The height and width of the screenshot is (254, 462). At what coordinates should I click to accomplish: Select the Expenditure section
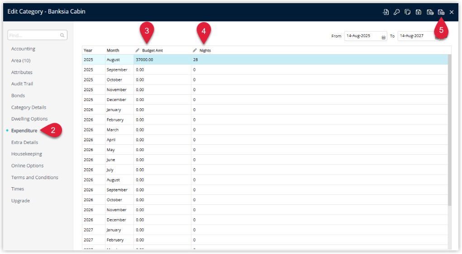pos(24,130)
